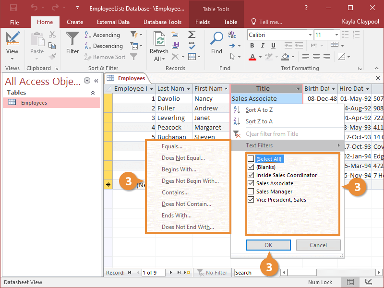
Task: Check the Sales Manager checkbox
Action: (x=251, y=192)
